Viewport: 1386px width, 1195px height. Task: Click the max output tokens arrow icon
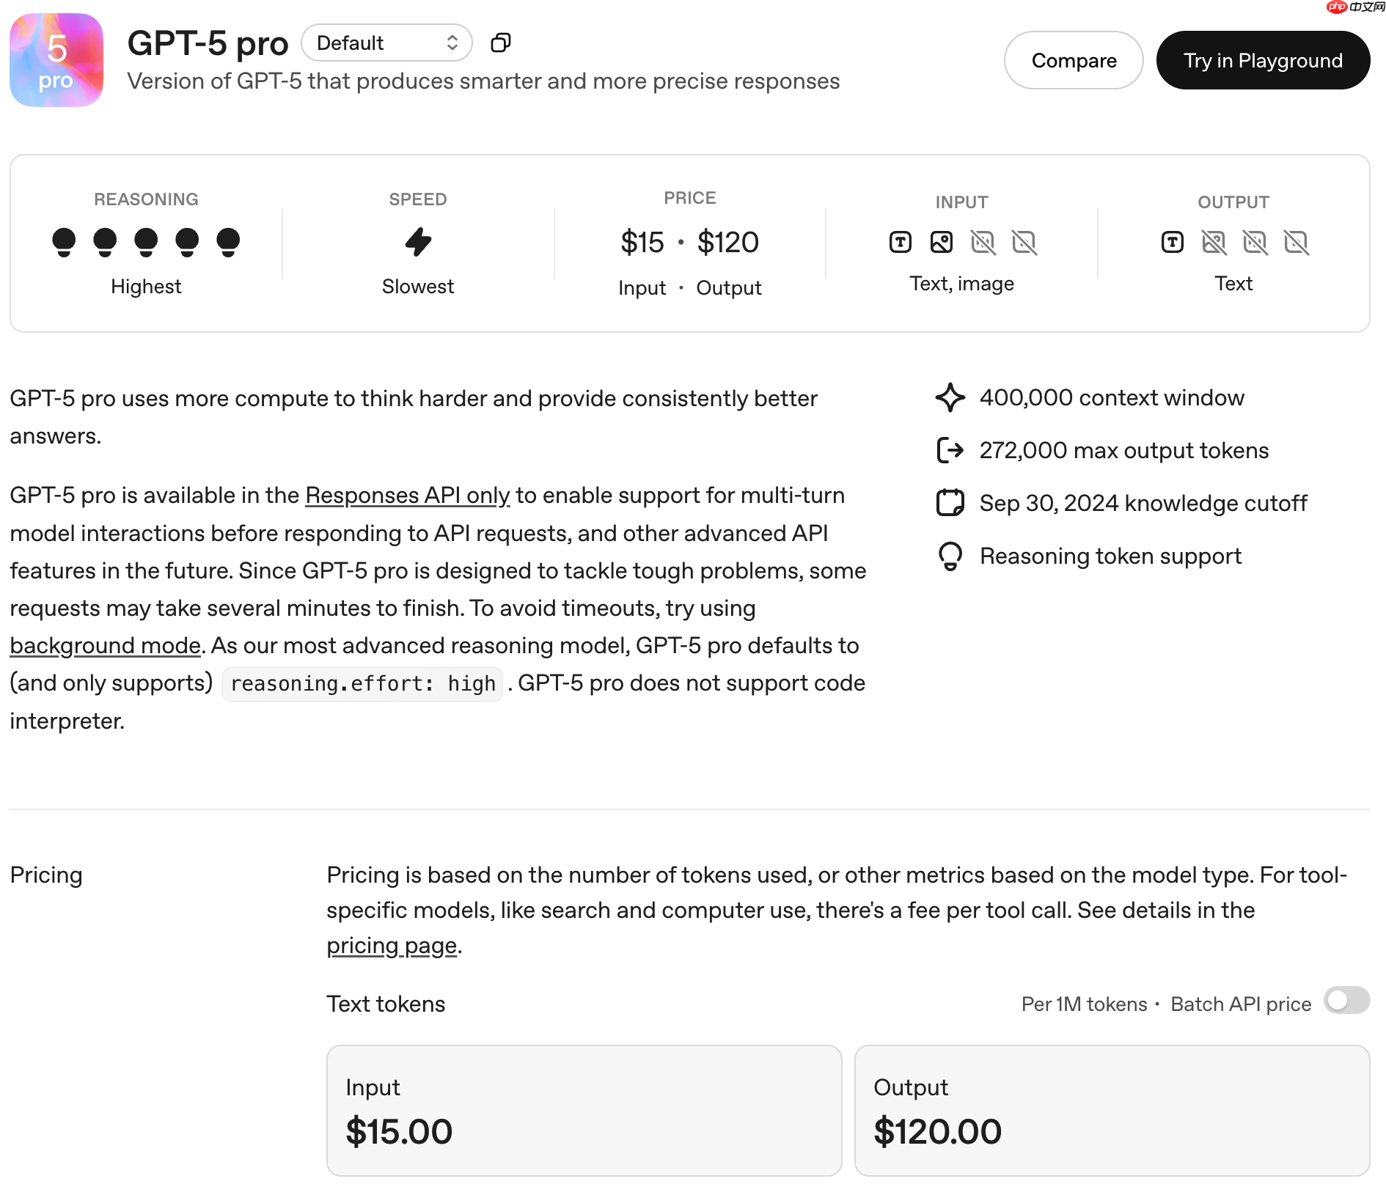click(951, 450)
